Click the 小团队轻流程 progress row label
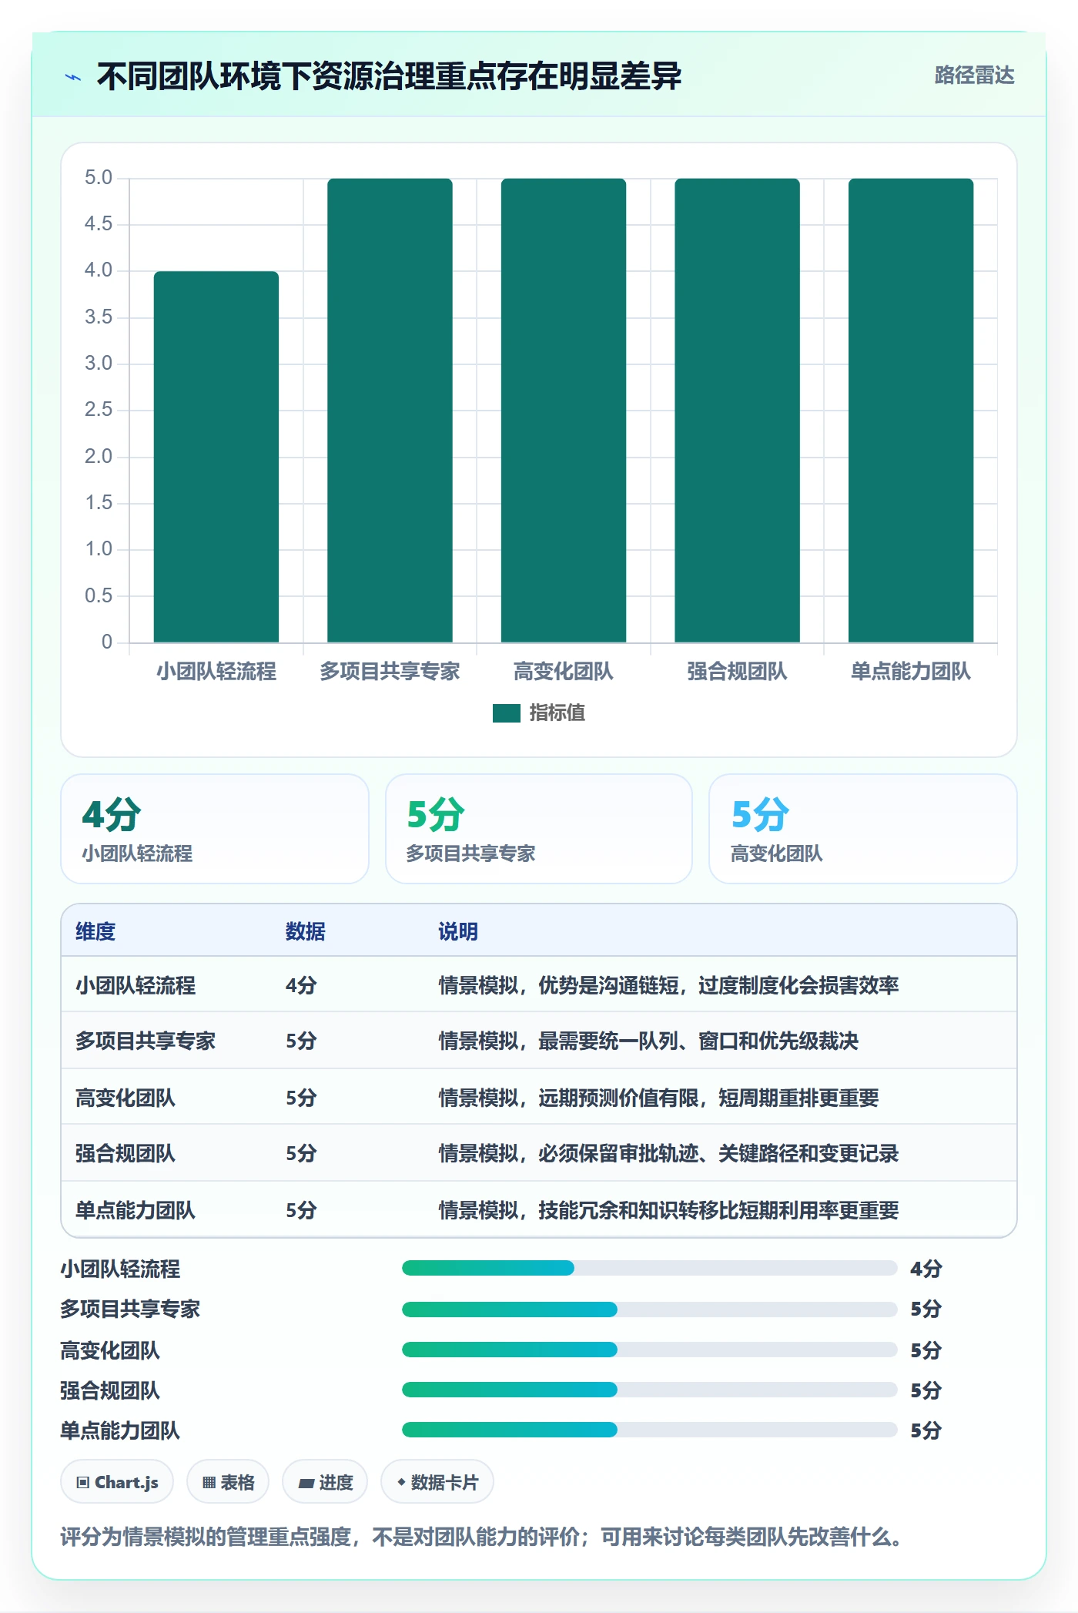 point(120,1269)
